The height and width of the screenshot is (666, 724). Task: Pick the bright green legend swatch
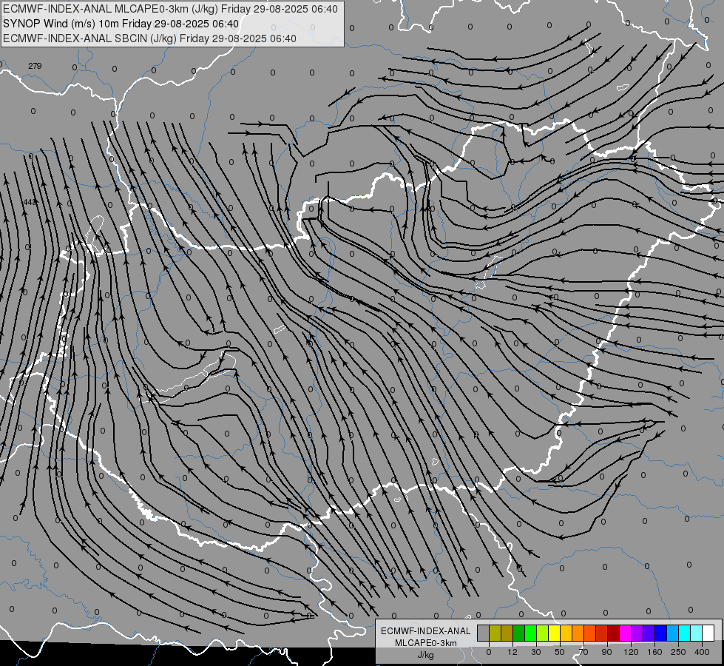(530, 633)
